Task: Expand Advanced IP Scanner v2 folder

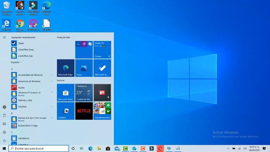Action: click(51, 92)
